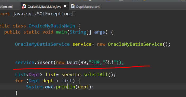Click the OracleMyBatisService() constructor call
Screen dimensions: 186x97
138,44
